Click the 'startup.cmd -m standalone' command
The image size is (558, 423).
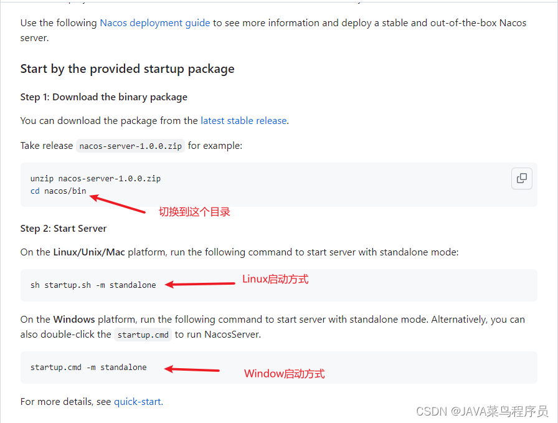point(88,368)
